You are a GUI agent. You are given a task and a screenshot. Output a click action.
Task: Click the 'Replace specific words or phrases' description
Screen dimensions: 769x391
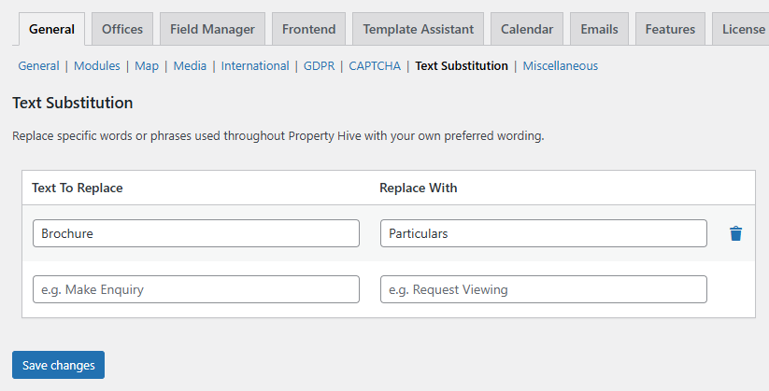(x=278, y=135)
